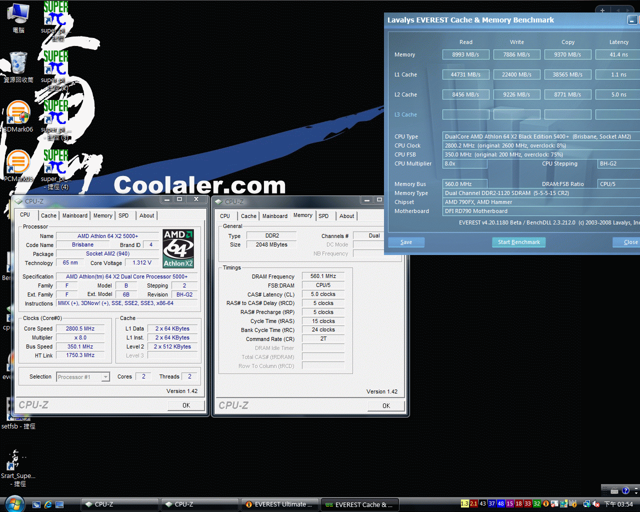
Task: Open Cache tab in the memory-timings CPU-Z window
Action: 248,216
